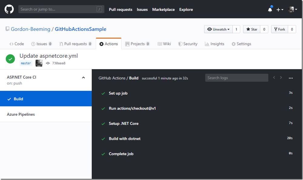This screenshot has height=180, width=303.
Task: Switch to the Settings tab
Action: point(241,44)
